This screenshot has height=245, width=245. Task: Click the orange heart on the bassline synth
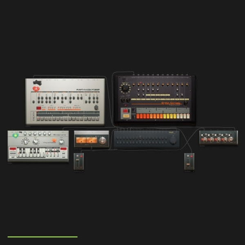pyautogui.click(x=54, y=140)
